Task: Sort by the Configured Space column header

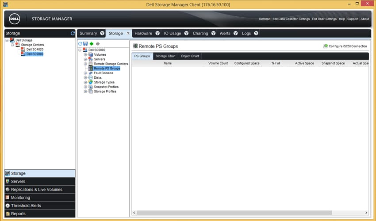Action: [x=247, y=63]
